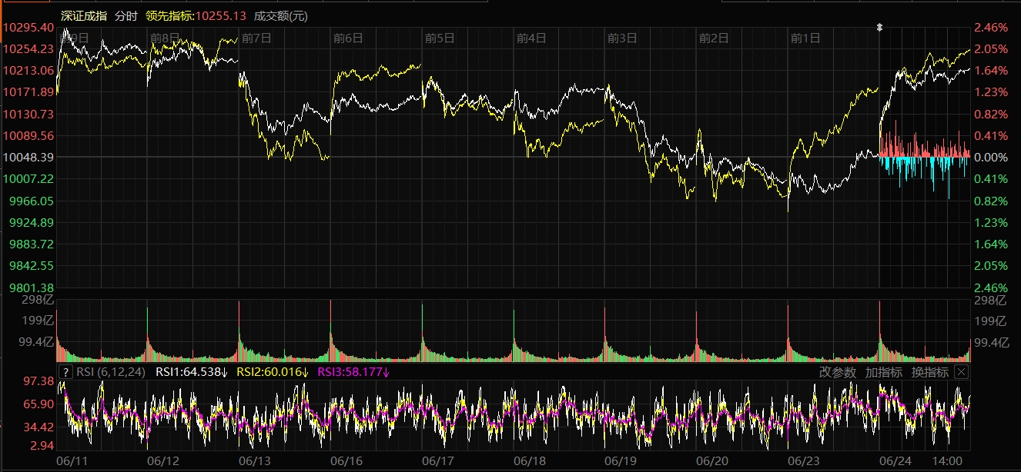Select the 前4日 day section label
Image resolution: width=1021 pixels, height=472 pixels.
point(531,37)
